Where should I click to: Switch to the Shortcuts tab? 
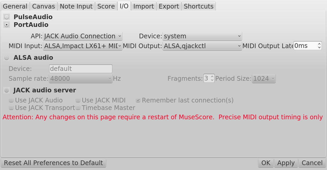coord(198,6)
